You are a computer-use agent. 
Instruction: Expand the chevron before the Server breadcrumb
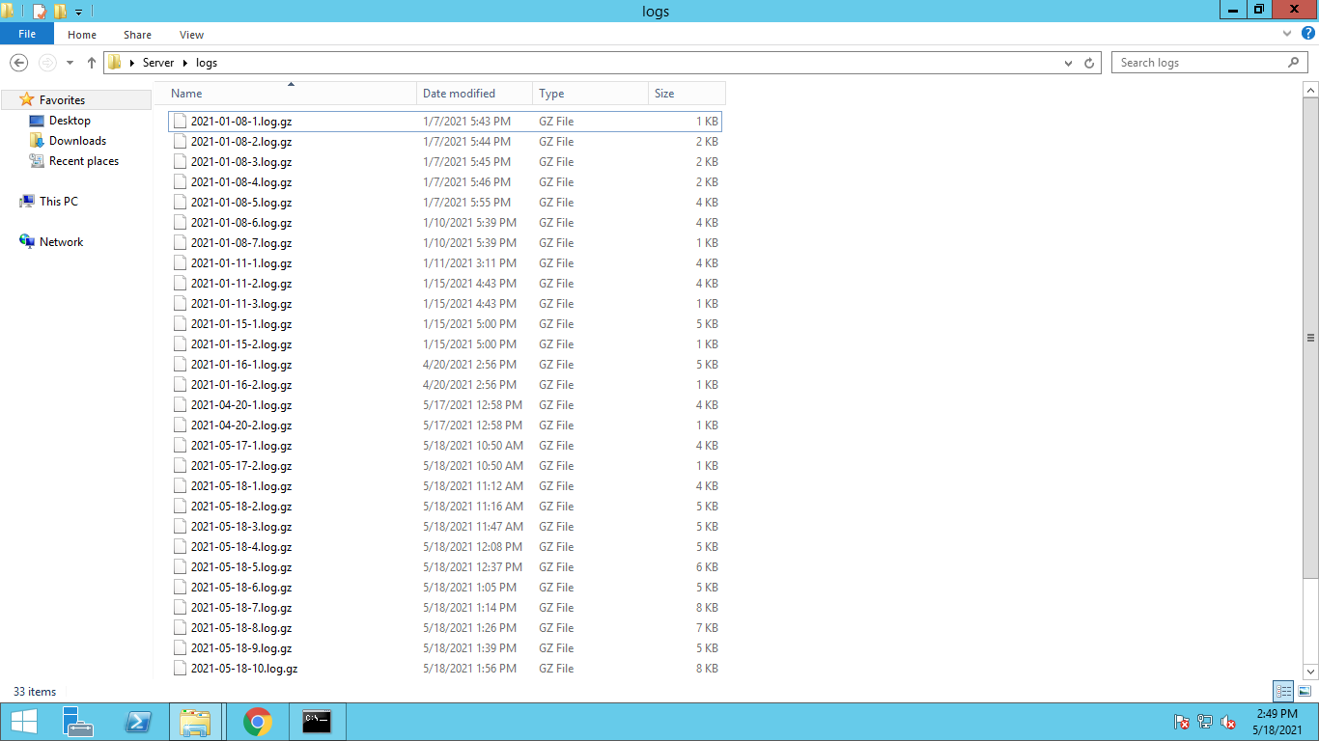(131, 63)
